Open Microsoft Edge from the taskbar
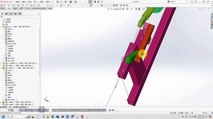Screen dimensions: 213x119 point(53,117)
